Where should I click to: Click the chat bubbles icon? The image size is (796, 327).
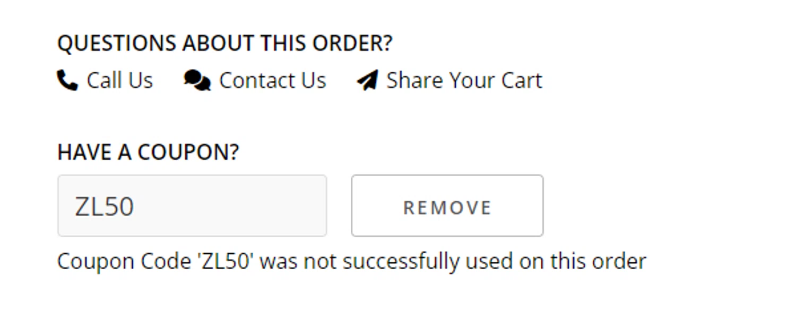coord(197,81)
